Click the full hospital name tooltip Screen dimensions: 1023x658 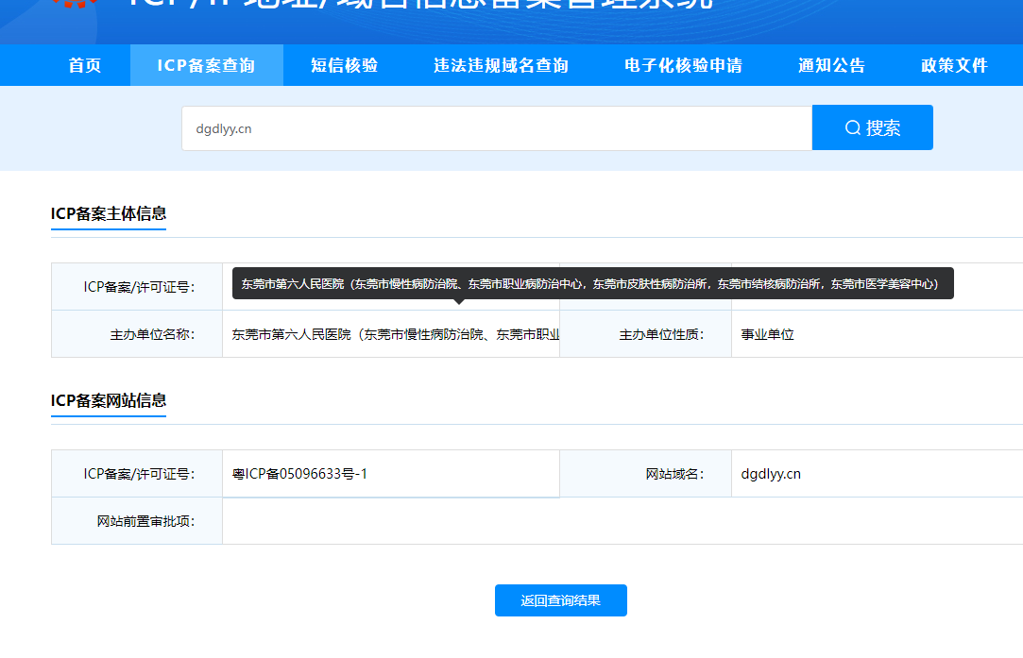[593, 283]
